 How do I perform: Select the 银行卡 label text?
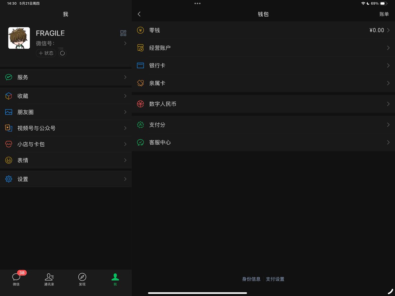(157, 65)
